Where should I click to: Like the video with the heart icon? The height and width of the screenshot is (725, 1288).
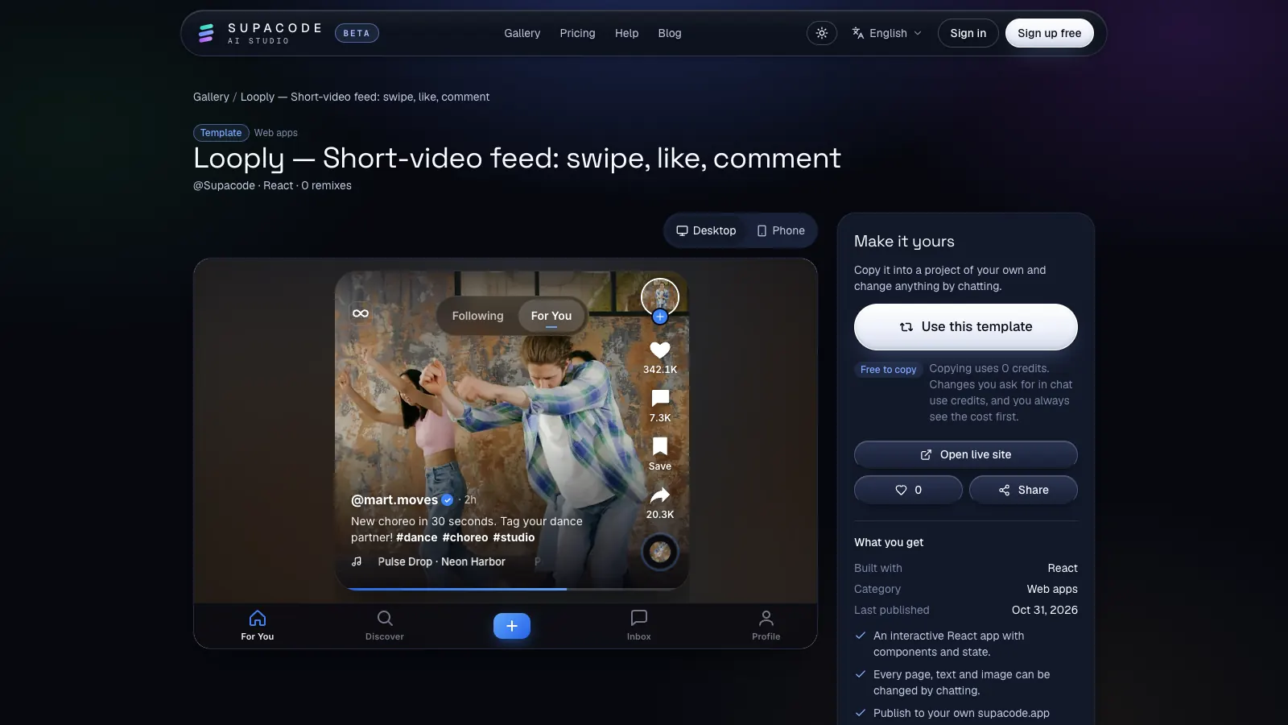click(x=660, y=350)
